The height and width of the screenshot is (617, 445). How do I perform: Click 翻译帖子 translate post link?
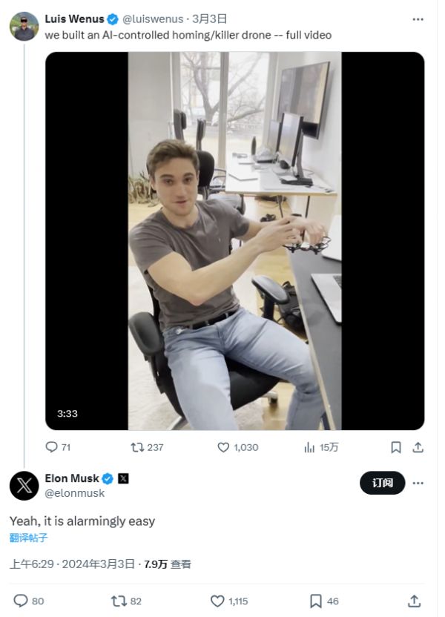pyautogui.click(x=30, y=538)
